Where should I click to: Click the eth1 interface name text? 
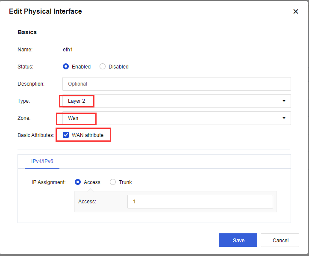point(68,49)
